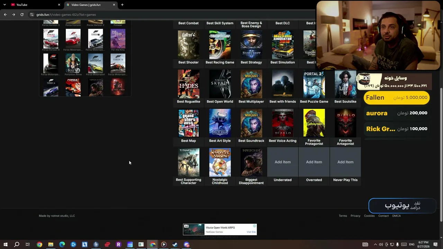Screen dimensions: 443x249
Task: Open the Cookies footer link
Action: 369,216
